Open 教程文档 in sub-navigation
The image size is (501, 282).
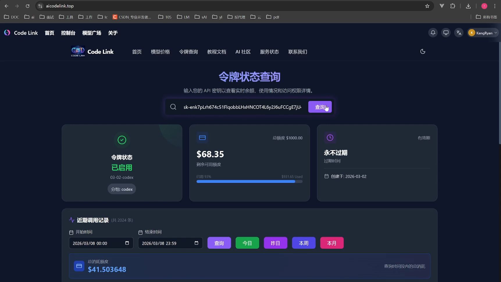[217, 52]
